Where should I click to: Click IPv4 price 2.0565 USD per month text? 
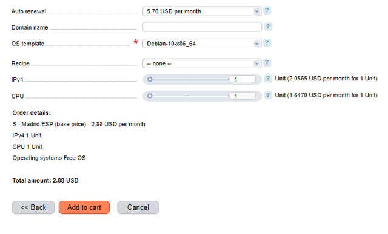326,79
